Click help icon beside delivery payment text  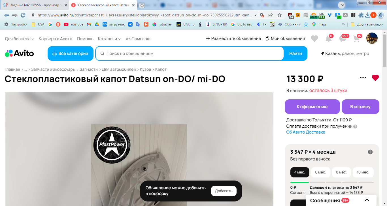click(x=355, y=126)
